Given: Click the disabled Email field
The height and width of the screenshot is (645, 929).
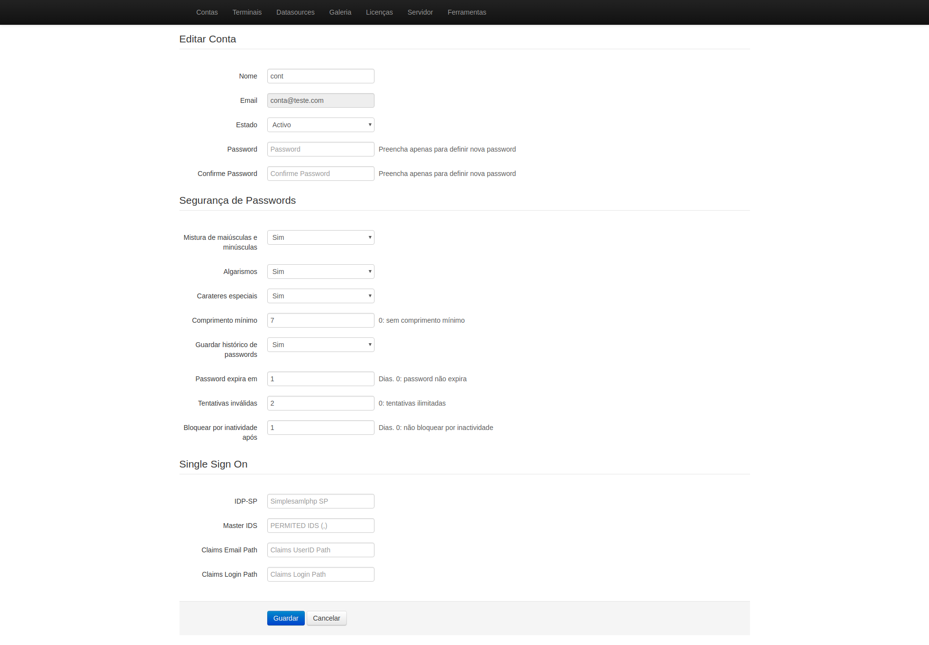Looking at the screenshot, I should 320,100.
